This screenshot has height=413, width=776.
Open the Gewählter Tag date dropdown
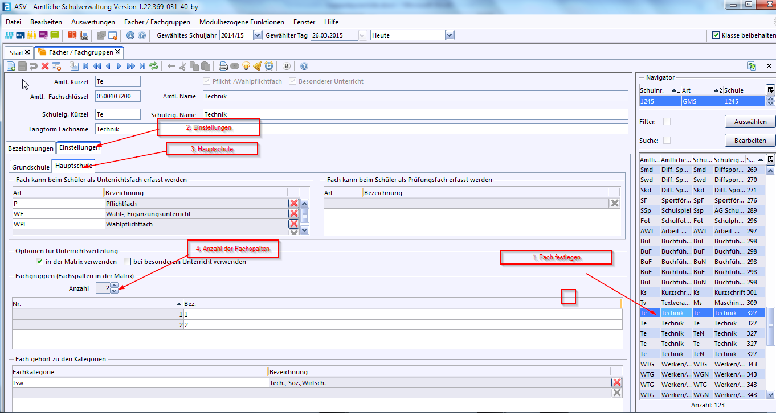tap(362, 35)
